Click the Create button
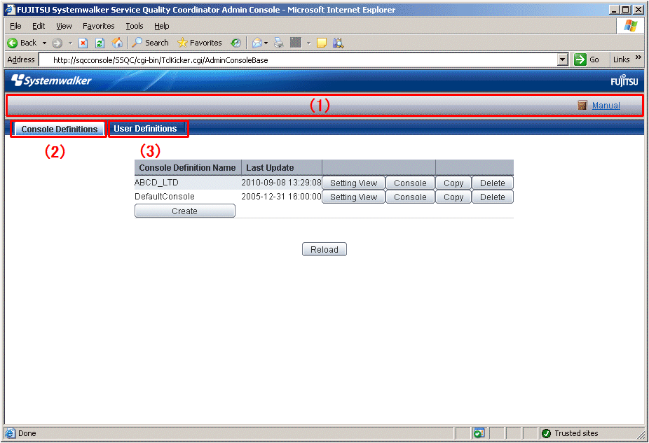Screen dimensions: 649x443 [184, 211]
